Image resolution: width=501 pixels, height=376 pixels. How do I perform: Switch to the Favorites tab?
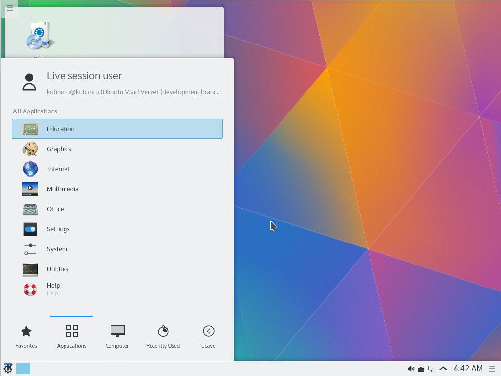point(26,337)
